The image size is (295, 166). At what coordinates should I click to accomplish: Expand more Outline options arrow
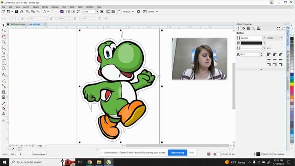point(261,69)
